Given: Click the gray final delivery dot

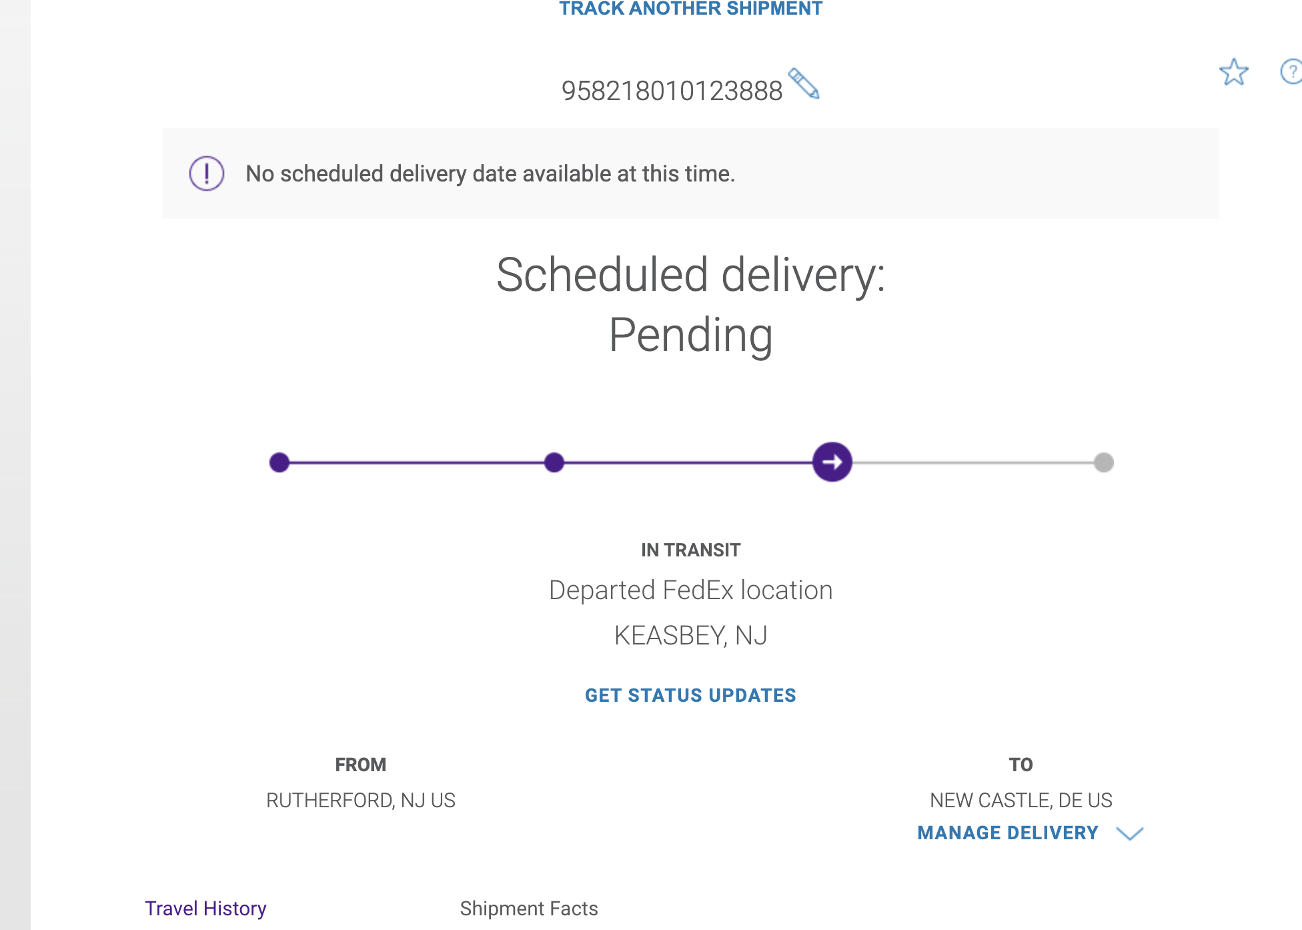Looking at the screenshot, I should coord(1104,462).
